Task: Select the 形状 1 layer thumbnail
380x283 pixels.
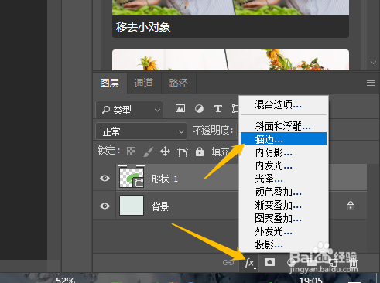Action: click(x=132, y=178)
